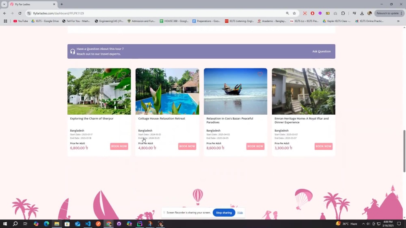Screen dimensions: 406x228
Task: Reload the current page
Action: coord(19,13)
